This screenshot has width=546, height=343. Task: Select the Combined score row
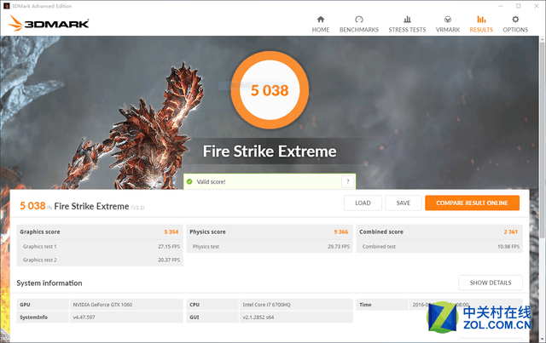pyautogui.click(x=439, y=232)
